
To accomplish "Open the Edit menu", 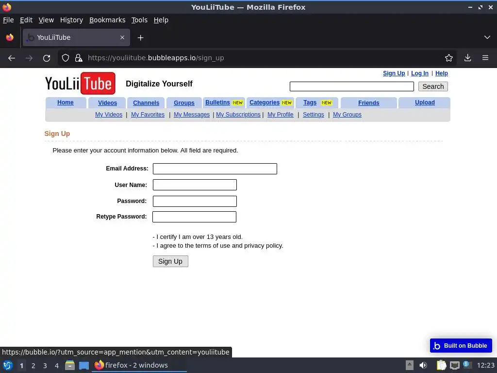I will click(x=26, y=20).
